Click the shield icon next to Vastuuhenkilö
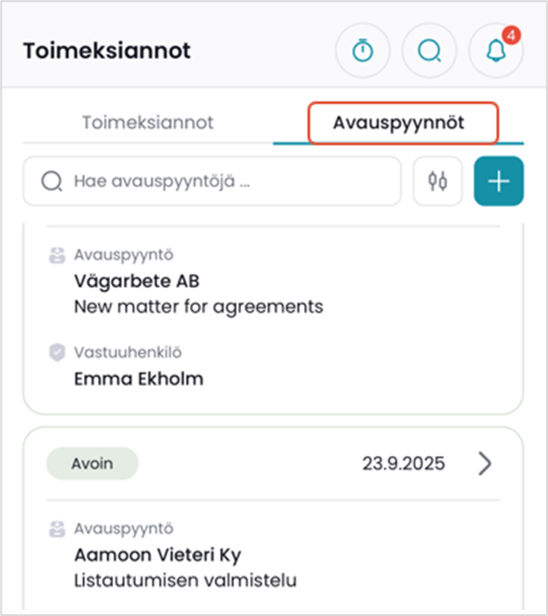 (x=57, y=352)
